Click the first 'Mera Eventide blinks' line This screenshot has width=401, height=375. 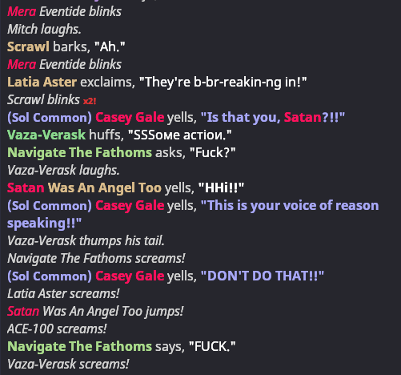[64, 12]
